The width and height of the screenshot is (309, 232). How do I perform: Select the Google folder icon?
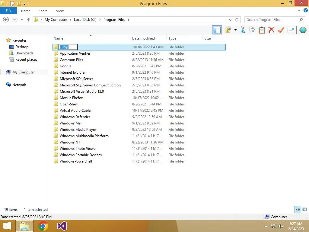point(56,66)
